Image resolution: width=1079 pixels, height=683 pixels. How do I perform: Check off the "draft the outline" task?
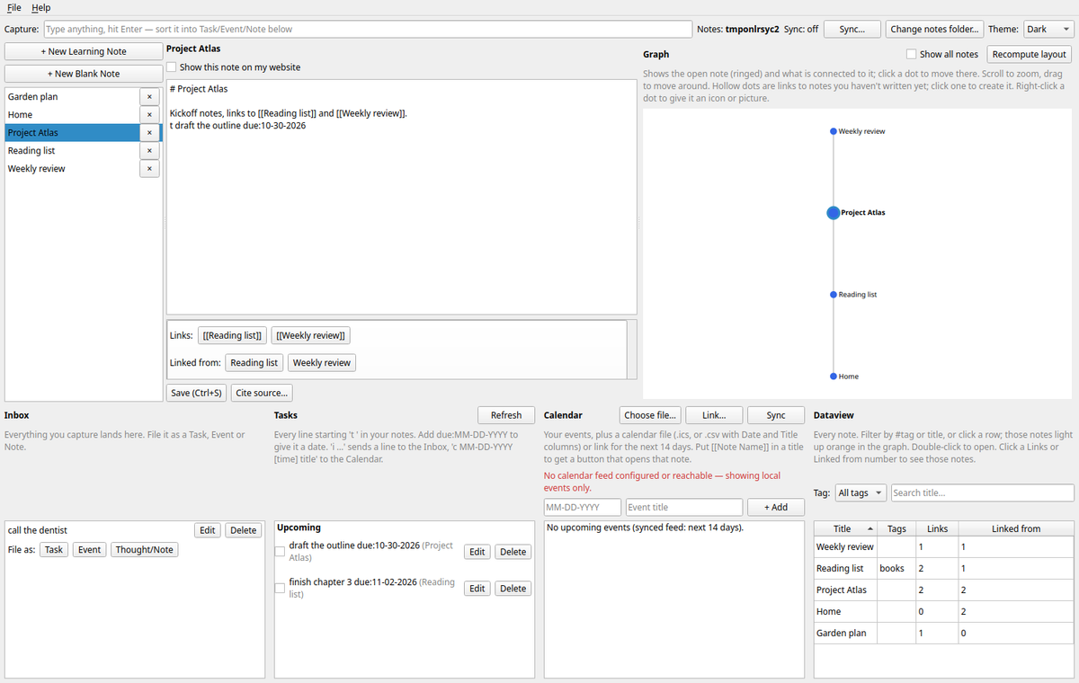(x=281, y=551)
